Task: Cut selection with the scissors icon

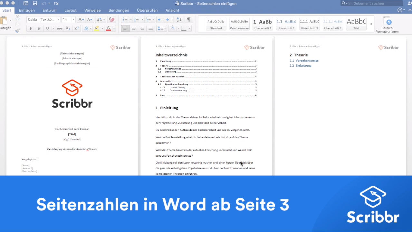Action: pyautogui.click(x=17, y=17)
